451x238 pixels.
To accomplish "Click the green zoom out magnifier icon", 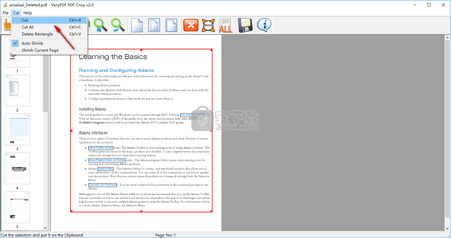I will click(117, 25).
